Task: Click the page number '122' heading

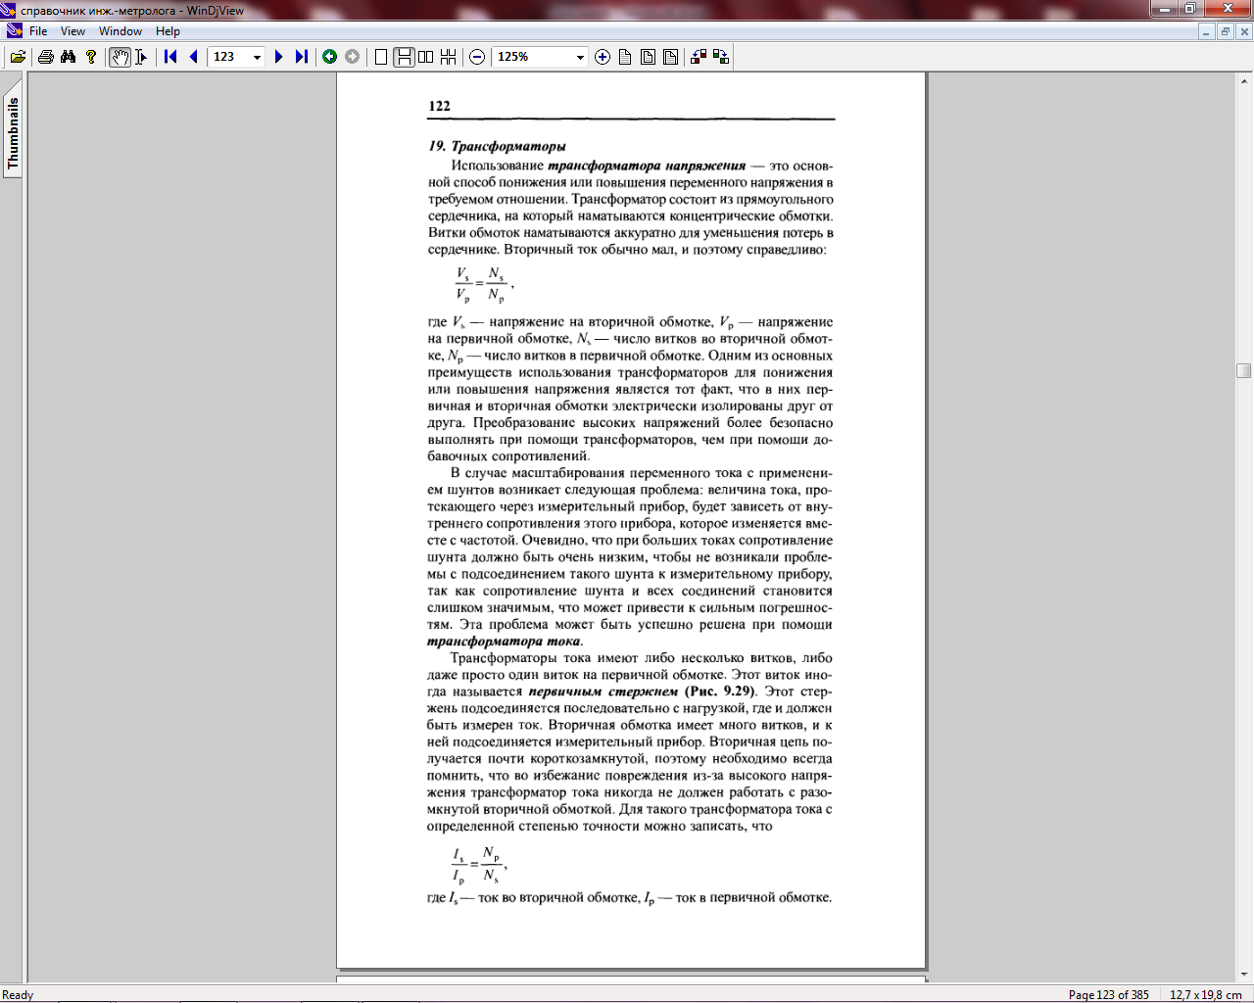Action: pyautogui.click(x=439, y=106)
